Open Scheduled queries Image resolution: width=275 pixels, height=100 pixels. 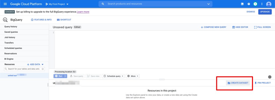[24, 48]
